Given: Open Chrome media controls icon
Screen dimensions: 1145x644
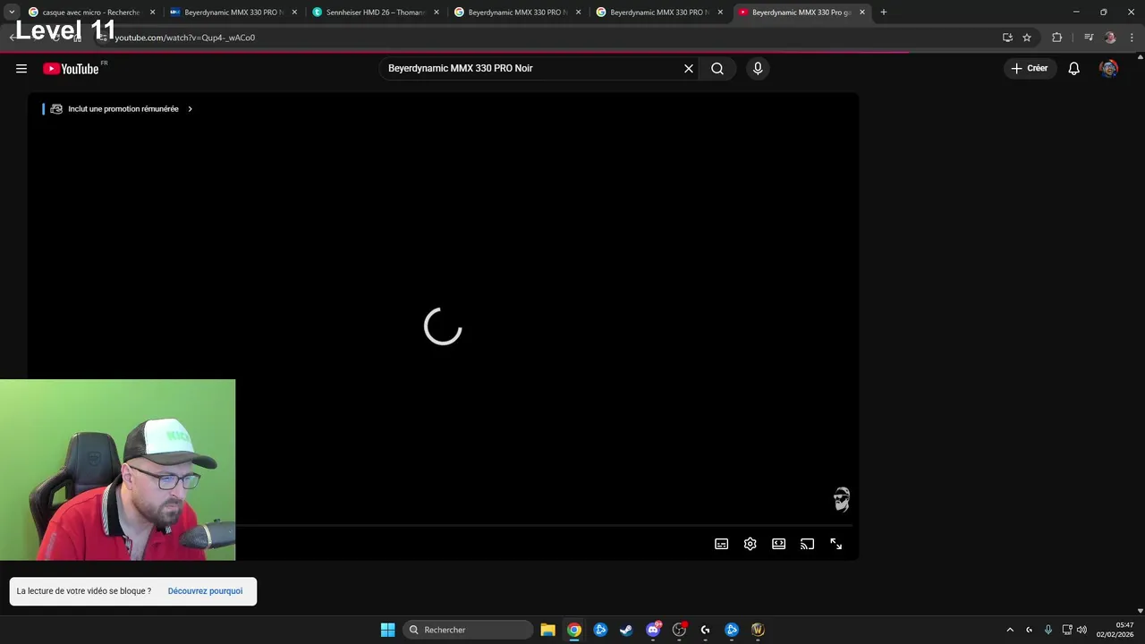Looking at the screenshot, I should click(x=1089, y=38).
